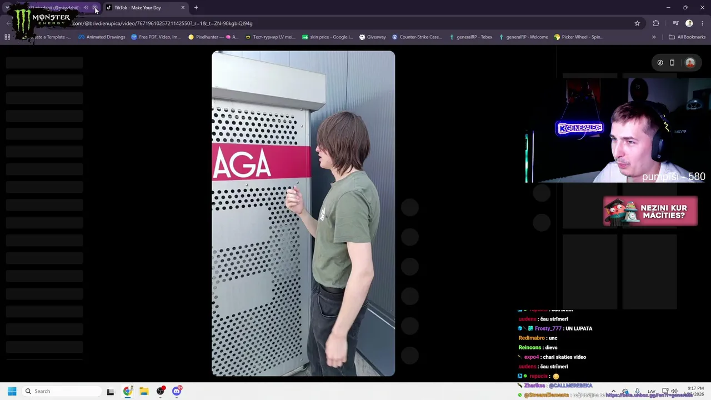Open the Task View taskbar icon

pos(111,392)
